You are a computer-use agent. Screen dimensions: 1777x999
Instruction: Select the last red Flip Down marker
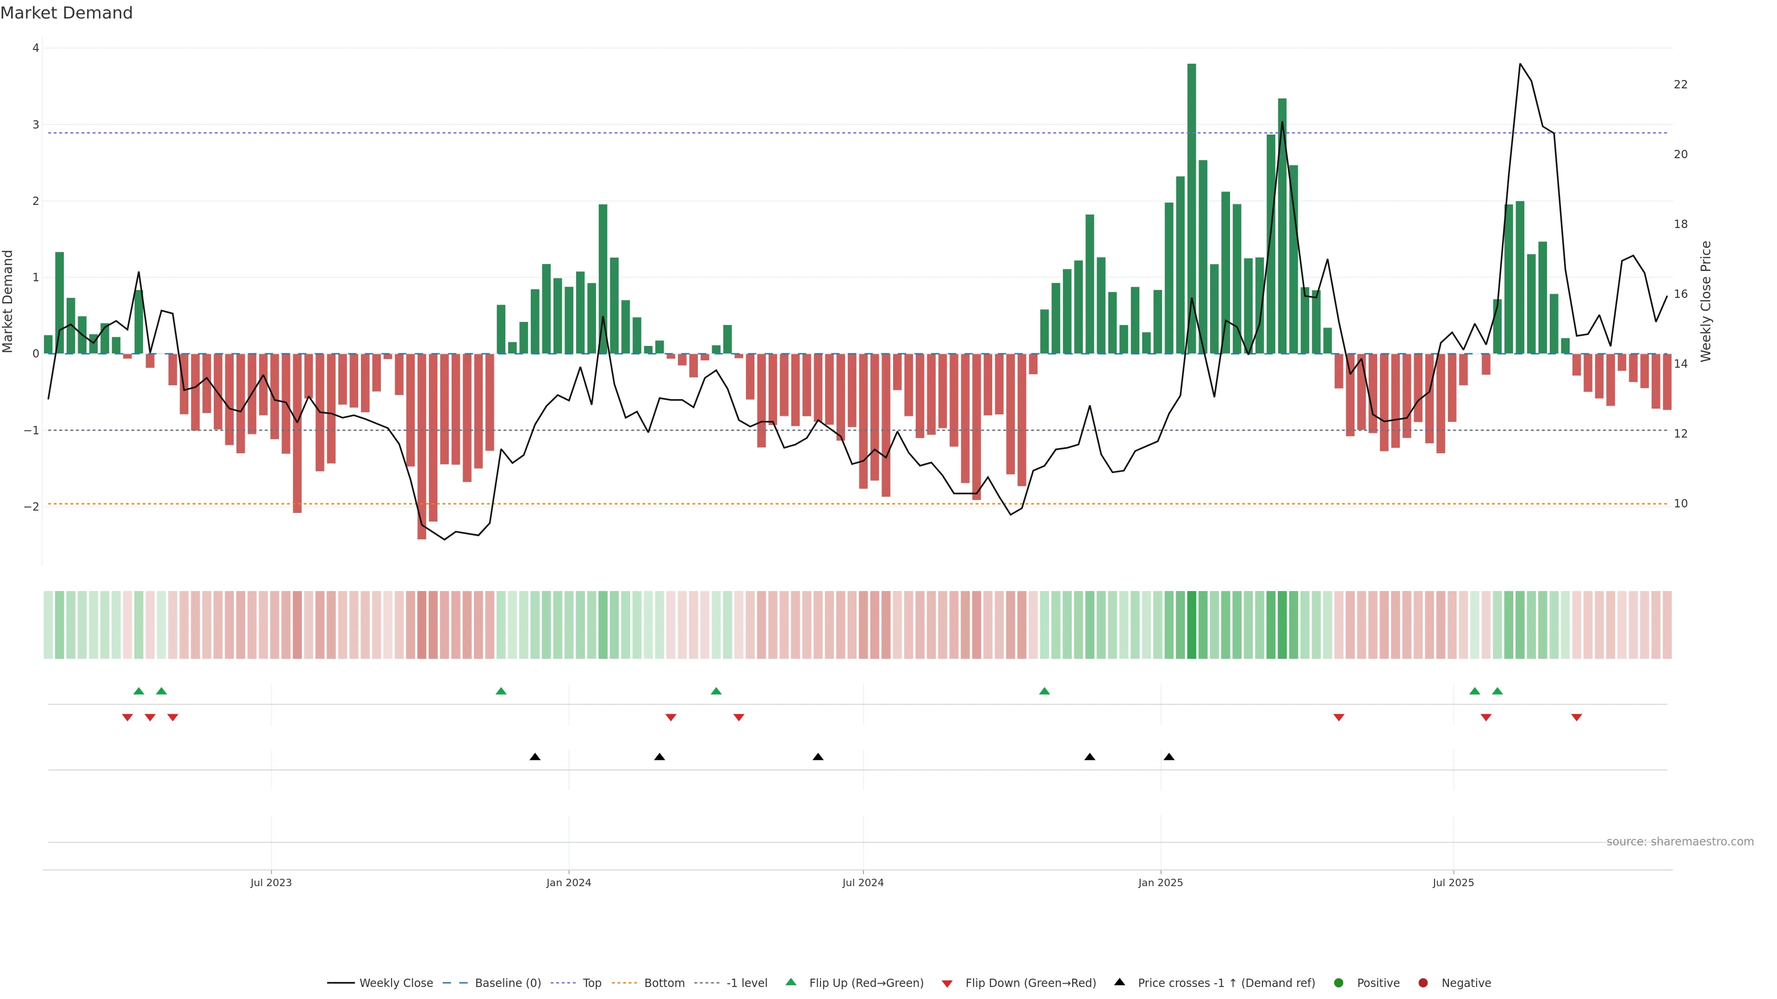pyautogui.click(x=1576, y=718)
